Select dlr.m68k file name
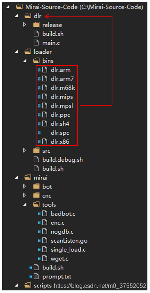The width and height of the screenshot is (150, 293). point(63,88)
